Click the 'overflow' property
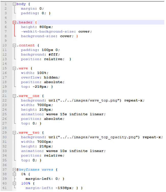The width and height of the screenshot is (166, 192). pos(30,77)
